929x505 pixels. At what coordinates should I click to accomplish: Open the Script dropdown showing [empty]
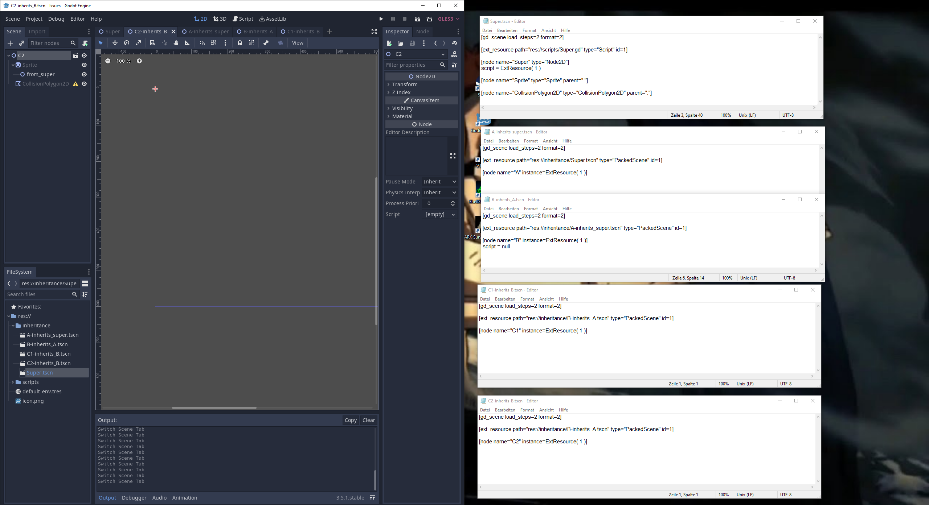click(439, 214)
